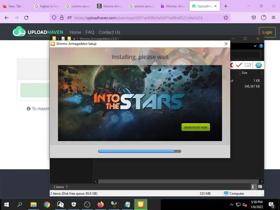Click the uploadhaven.com URL address field

pyautogui.click(x=138, y=18)
